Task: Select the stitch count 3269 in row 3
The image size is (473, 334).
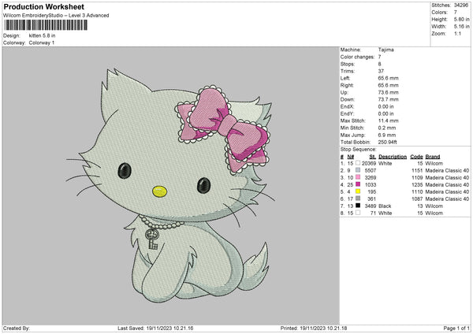Action: [371, 177]
